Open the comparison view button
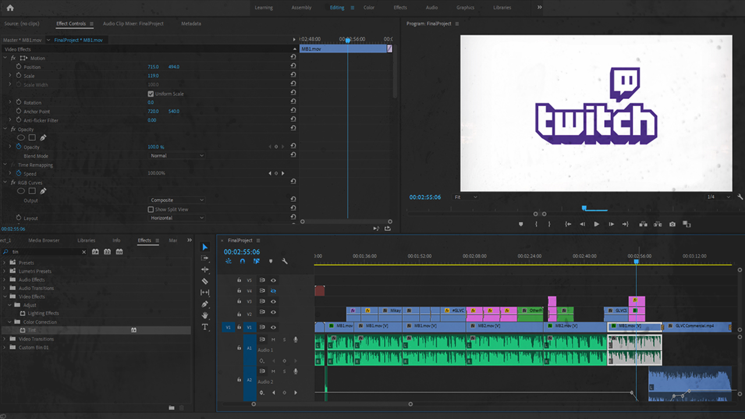Screen dimensions: 745x419 (687, 224)
